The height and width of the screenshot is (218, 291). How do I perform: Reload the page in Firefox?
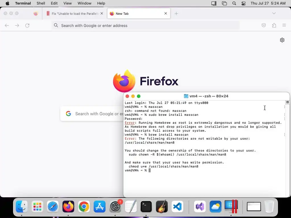[x=27, y=25]
